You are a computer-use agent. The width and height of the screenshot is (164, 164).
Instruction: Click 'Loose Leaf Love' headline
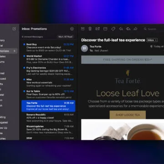click(128, 93)
